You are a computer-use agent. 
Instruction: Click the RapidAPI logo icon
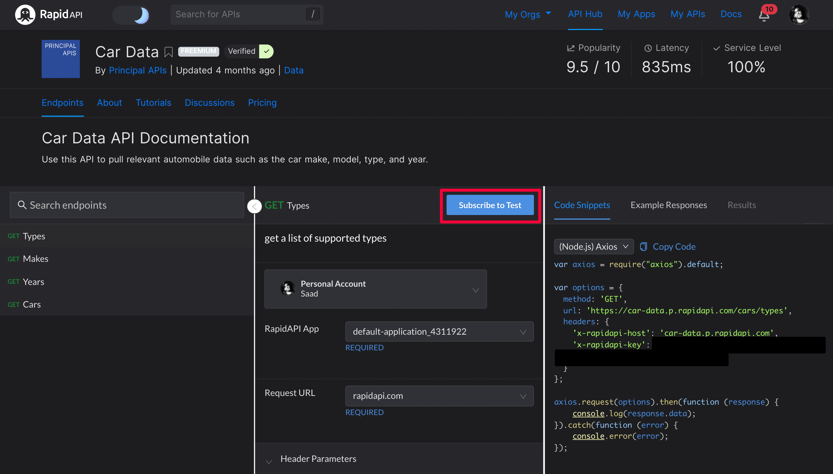25,15
